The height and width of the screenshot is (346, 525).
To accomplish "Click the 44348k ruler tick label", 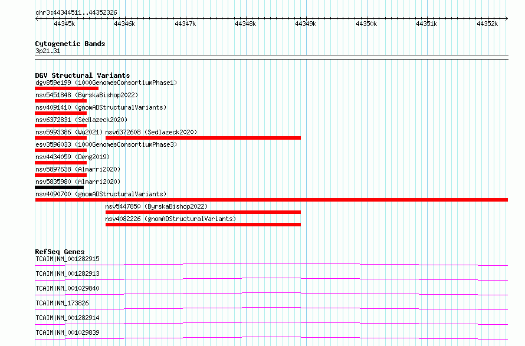I will pos(245,24).
